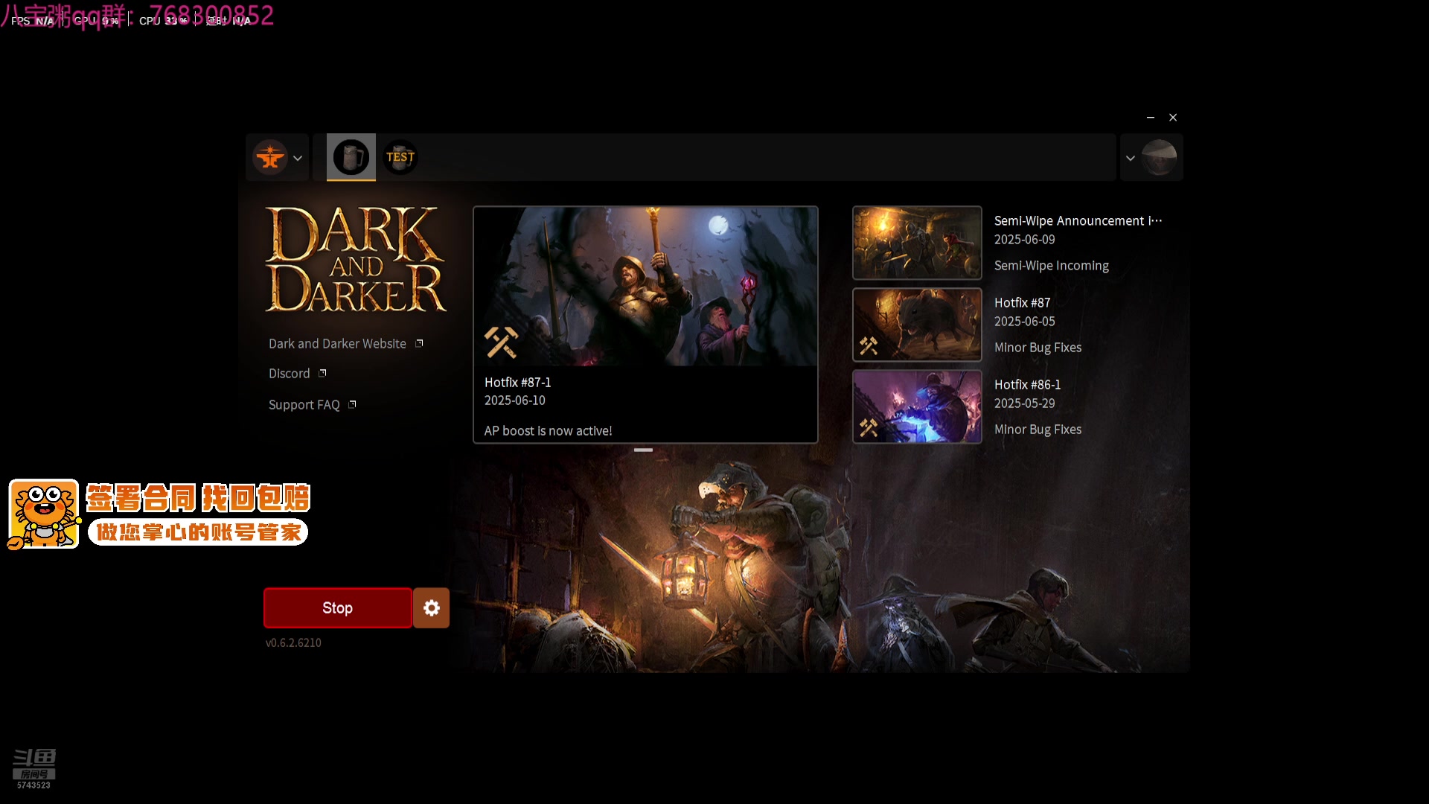Viewport: 1429px width, 804px height.
Task: Expand the dropdown arrow beside the Ironmace logo
Action: (298, 158)
